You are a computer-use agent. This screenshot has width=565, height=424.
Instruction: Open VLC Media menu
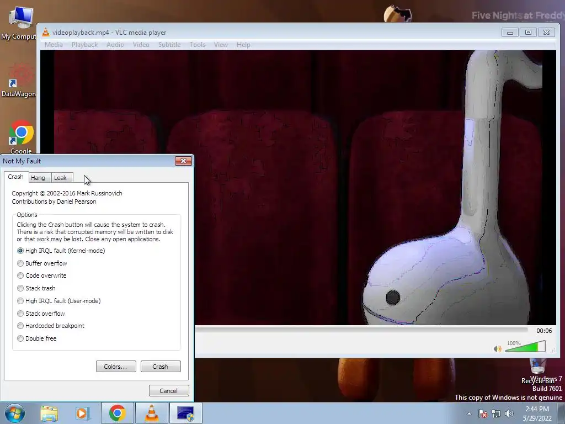pyautogui.click(x=54, y=45)
